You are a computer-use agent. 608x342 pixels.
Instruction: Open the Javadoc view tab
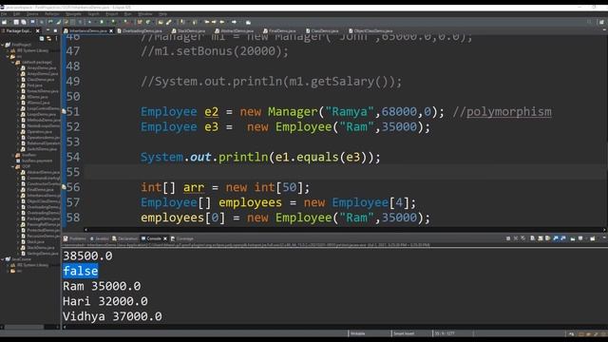pyautogui.click(x=99, y=238)
